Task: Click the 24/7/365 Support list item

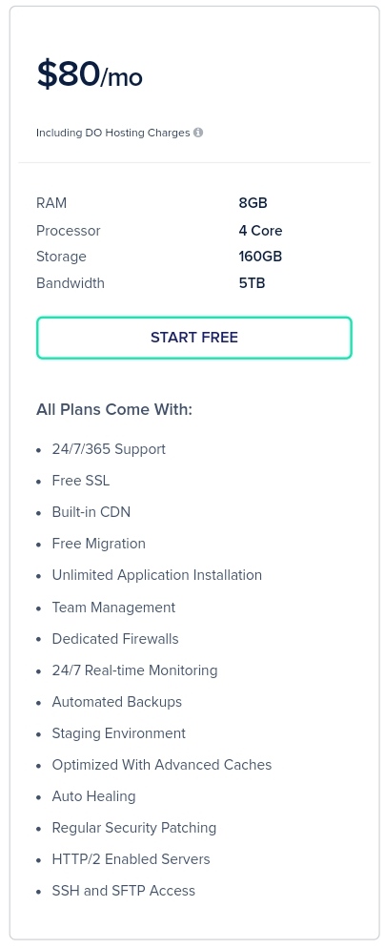Action: click(x=109, y=449)
